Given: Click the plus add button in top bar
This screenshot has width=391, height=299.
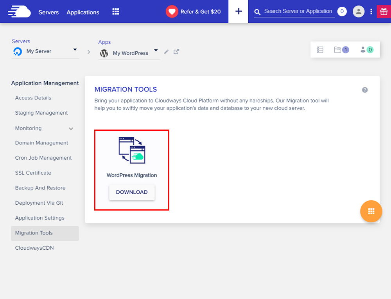Looking at the screenshot, I should pos(239,11).
